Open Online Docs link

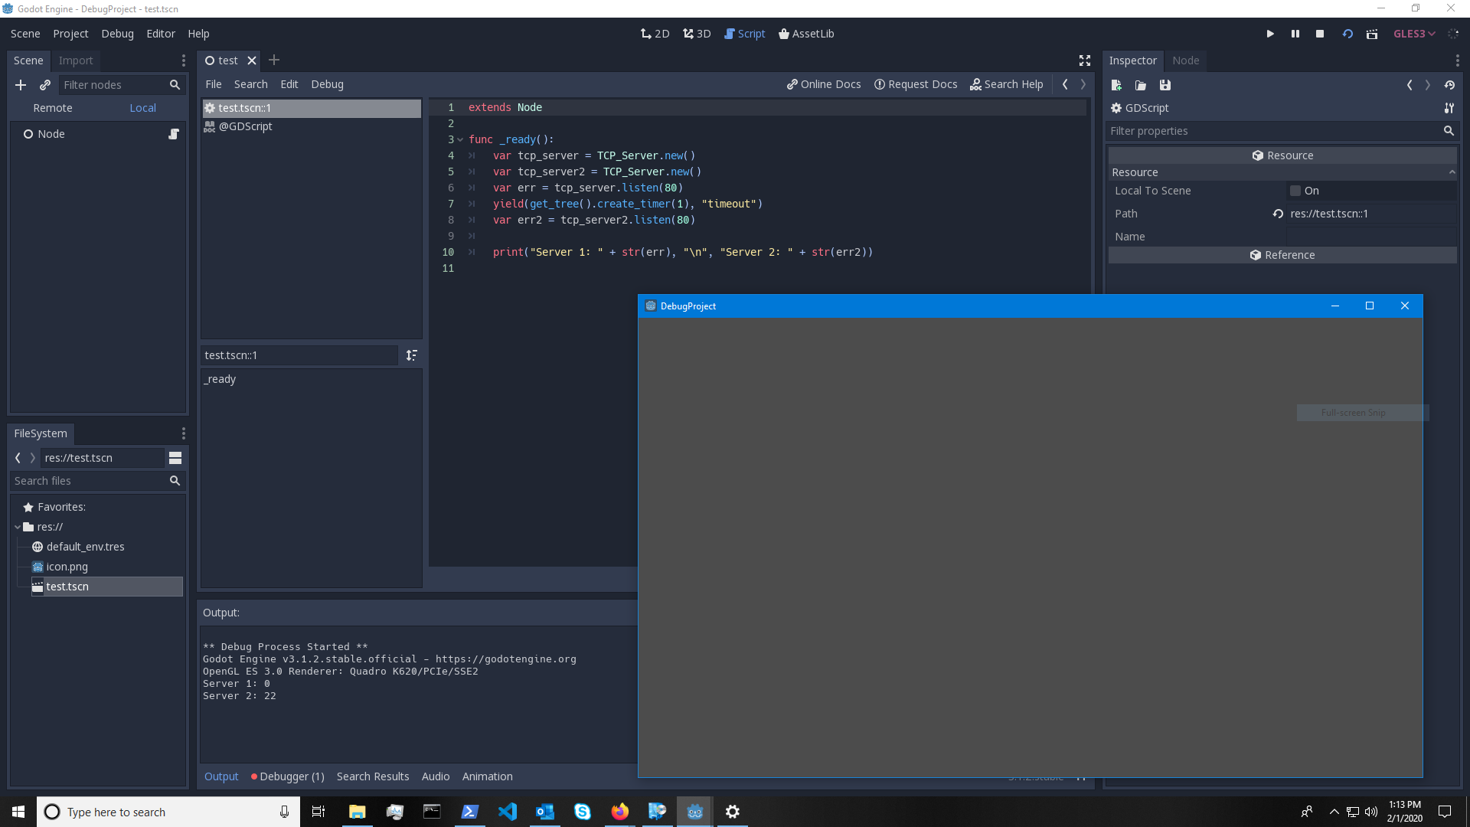coord(824,84)
